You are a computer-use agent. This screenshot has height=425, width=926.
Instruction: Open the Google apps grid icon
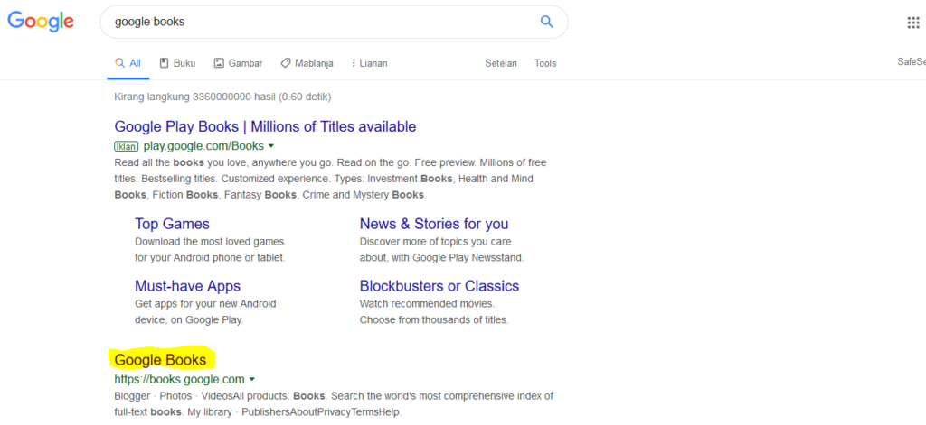pyautogui.click(x=913, y=23)
